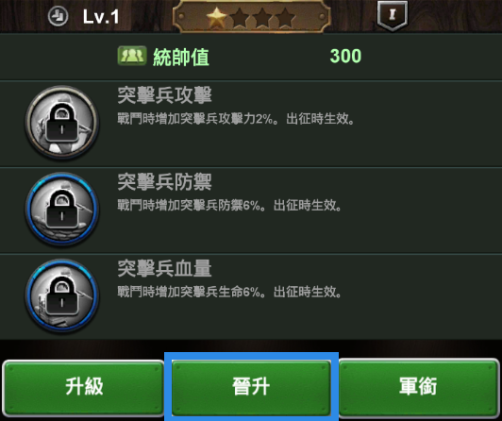502x421 pixels.
Task: Tap the fourth empty star
Action: [285, 18]
